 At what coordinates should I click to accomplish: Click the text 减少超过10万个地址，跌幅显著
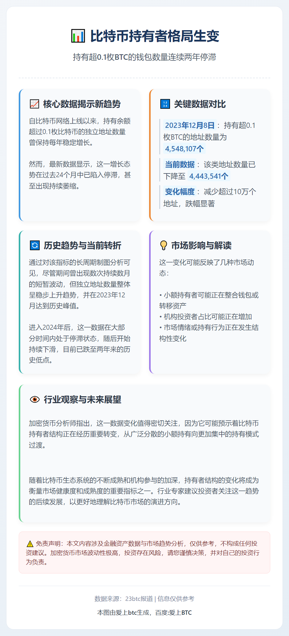click(x=210, y=198)
